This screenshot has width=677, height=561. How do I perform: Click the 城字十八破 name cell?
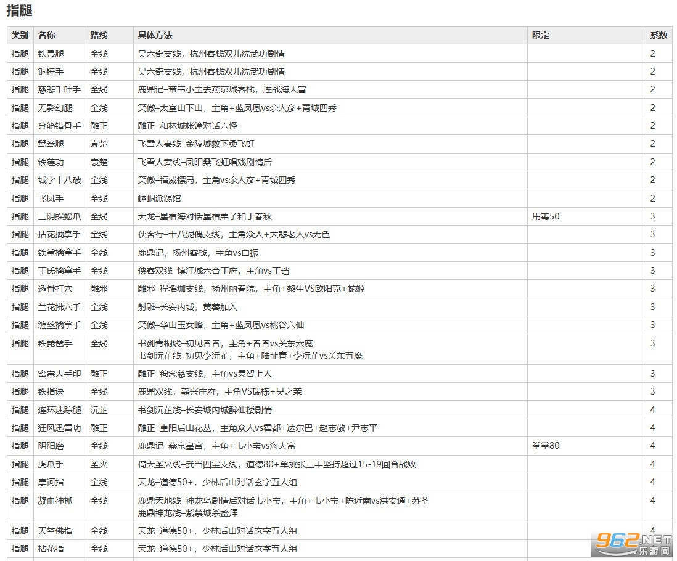tap(60, 180)
